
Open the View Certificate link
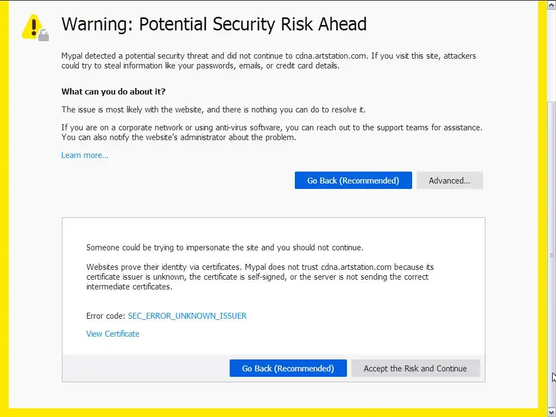click(113, 333)
